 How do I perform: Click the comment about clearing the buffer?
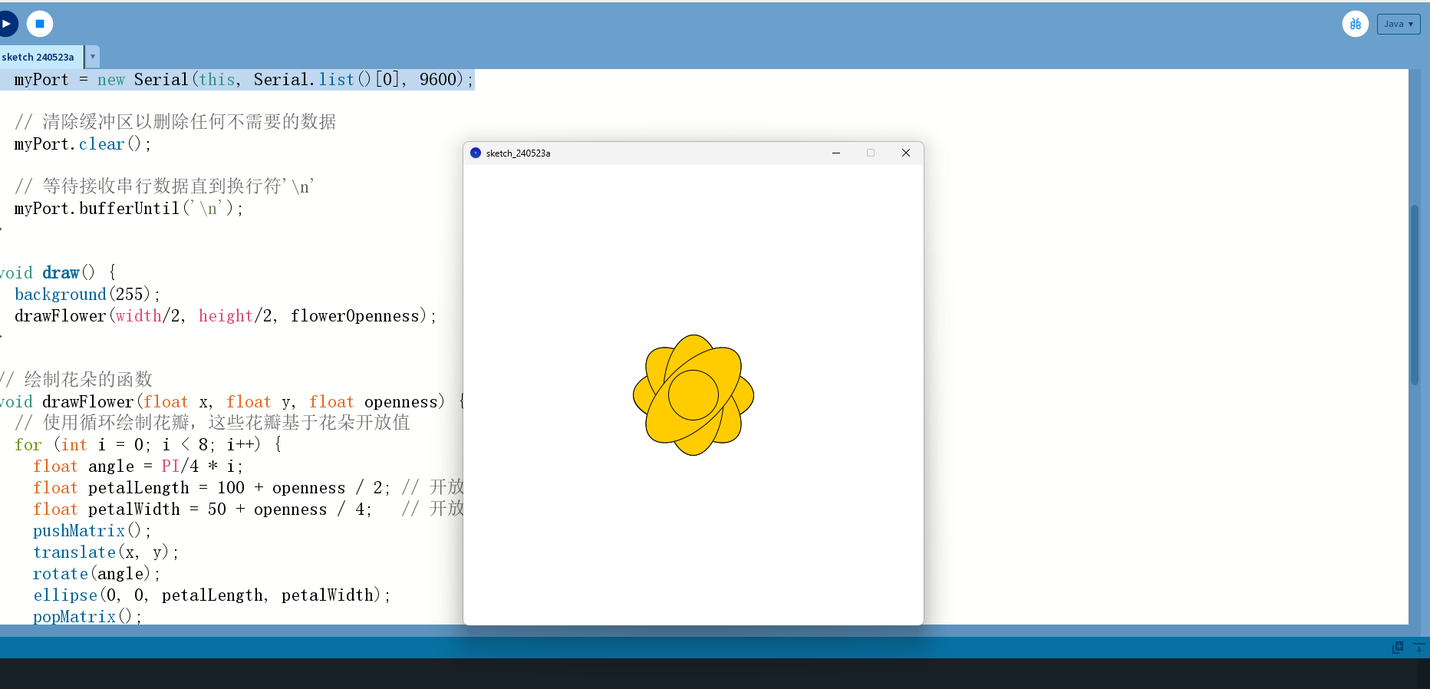pyautogui.click(x=175, y=122)
